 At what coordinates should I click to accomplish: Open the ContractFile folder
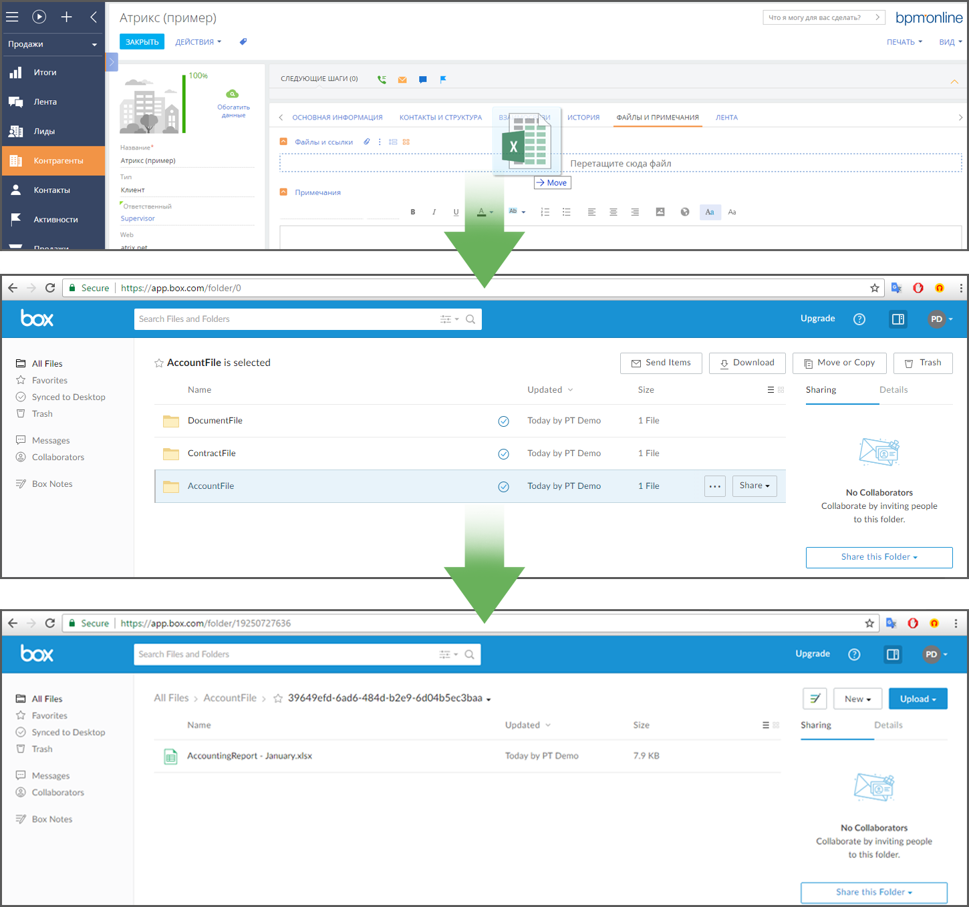(x=212, y=453)
